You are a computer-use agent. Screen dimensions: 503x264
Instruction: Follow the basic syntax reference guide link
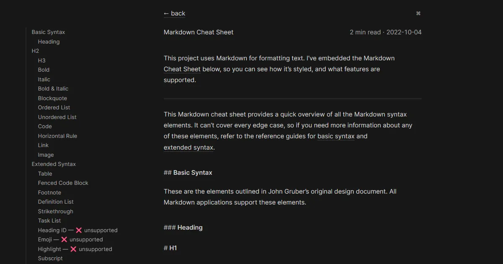(336, 136)
